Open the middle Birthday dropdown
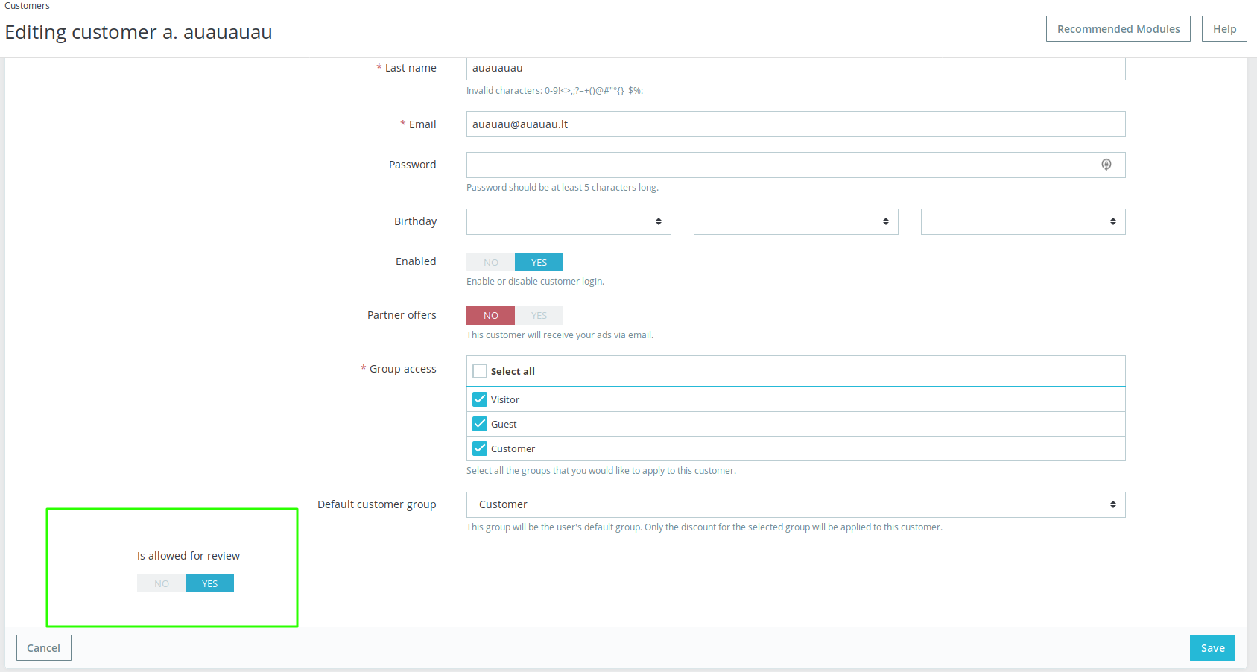This screenshot has width=1257, height=672. pos(796,221)
